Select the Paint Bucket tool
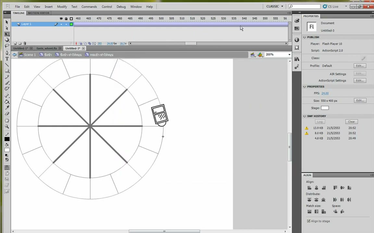 [7, 102]
